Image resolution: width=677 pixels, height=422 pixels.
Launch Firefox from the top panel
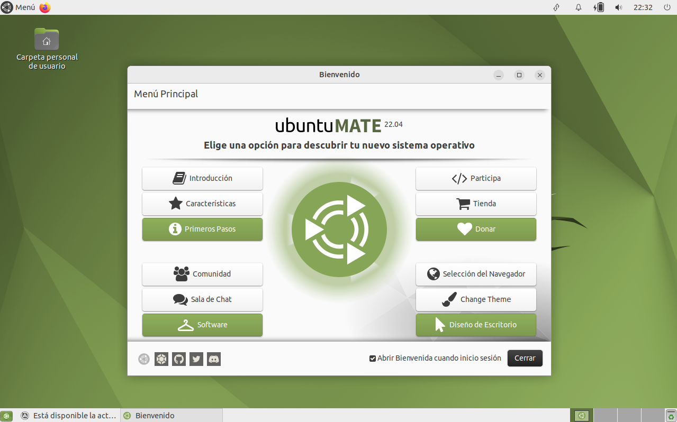click(45, 7)
